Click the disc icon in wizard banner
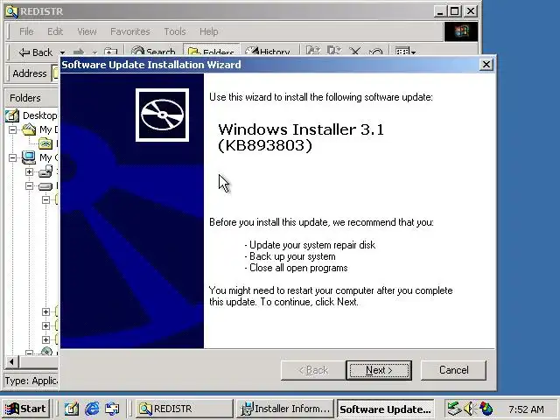 [162, 115]
